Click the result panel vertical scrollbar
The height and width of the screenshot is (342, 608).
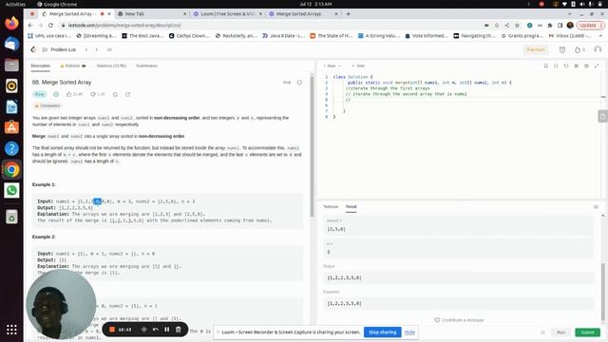click(x=602, y=291)
